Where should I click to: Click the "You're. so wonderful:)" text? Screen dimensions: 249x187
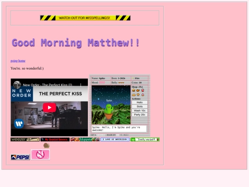point(27,68)
